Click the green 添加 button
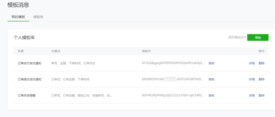This screenshot has width=275, height=117. pyautogui.click(x=258, y=37)
